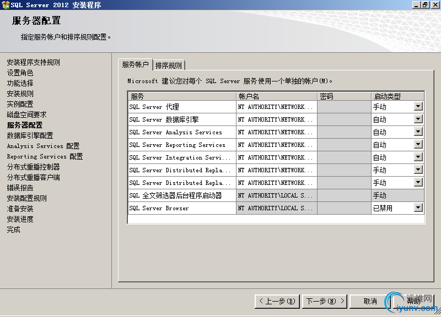Image resolution: width=441 pixels, height=317 pixels.
Task: Open startup type dropdown for Reporting Services
Action: tap(418, 144)
